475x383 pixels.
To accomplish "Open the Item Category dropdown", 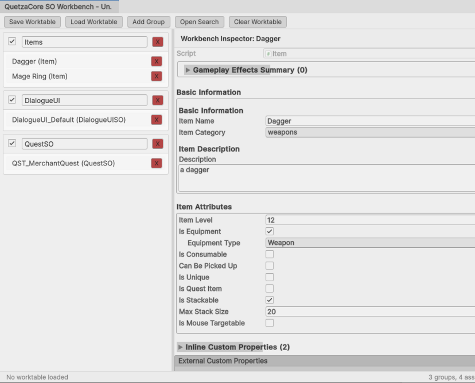I will point(370,132).
